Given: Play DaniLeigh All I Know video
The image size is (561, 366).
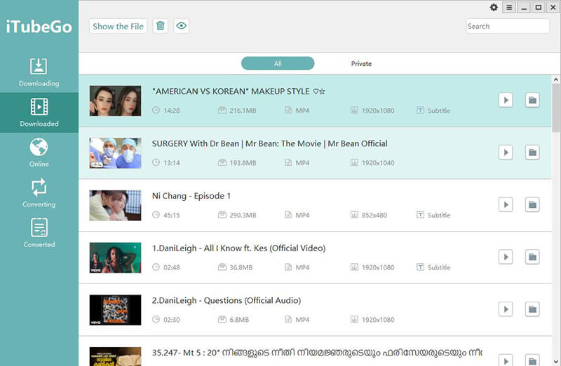Looking at the screenshot, I should click(506, 257).
